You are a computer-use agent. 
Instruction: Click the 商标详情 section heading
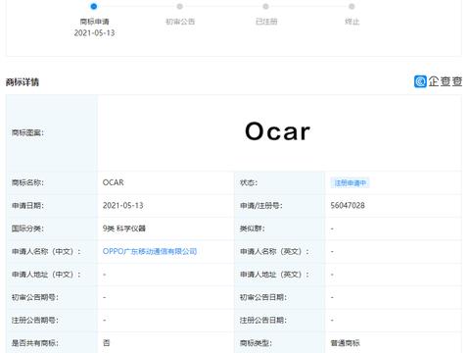pyautogui.click(x=23, y=82)
